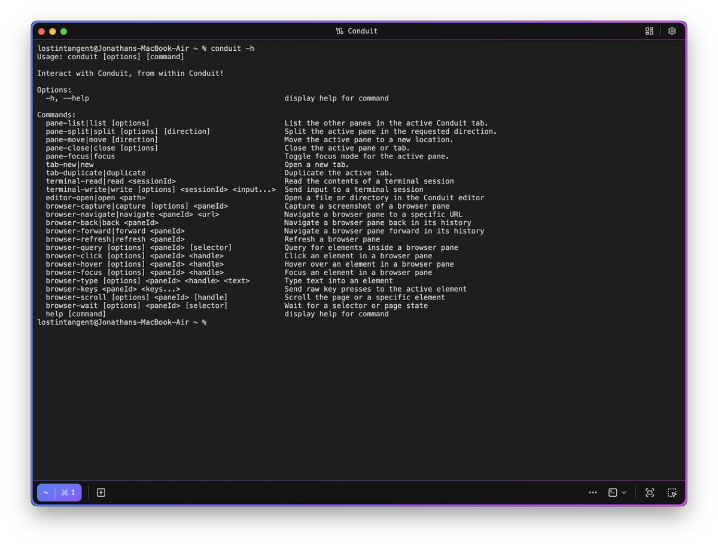The image size is (718, 547).
Task: Toggle focus mode with the bracketed square icon
Action: pos(649,492)
